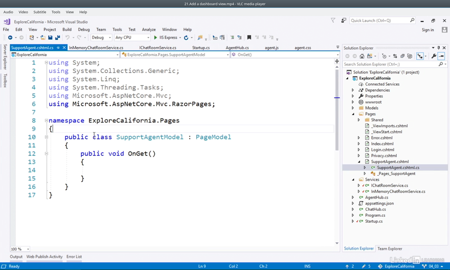The height and width of the screenshot is (270, 450).
Task: Collapse the Services folder node
Action: [353, 180]
